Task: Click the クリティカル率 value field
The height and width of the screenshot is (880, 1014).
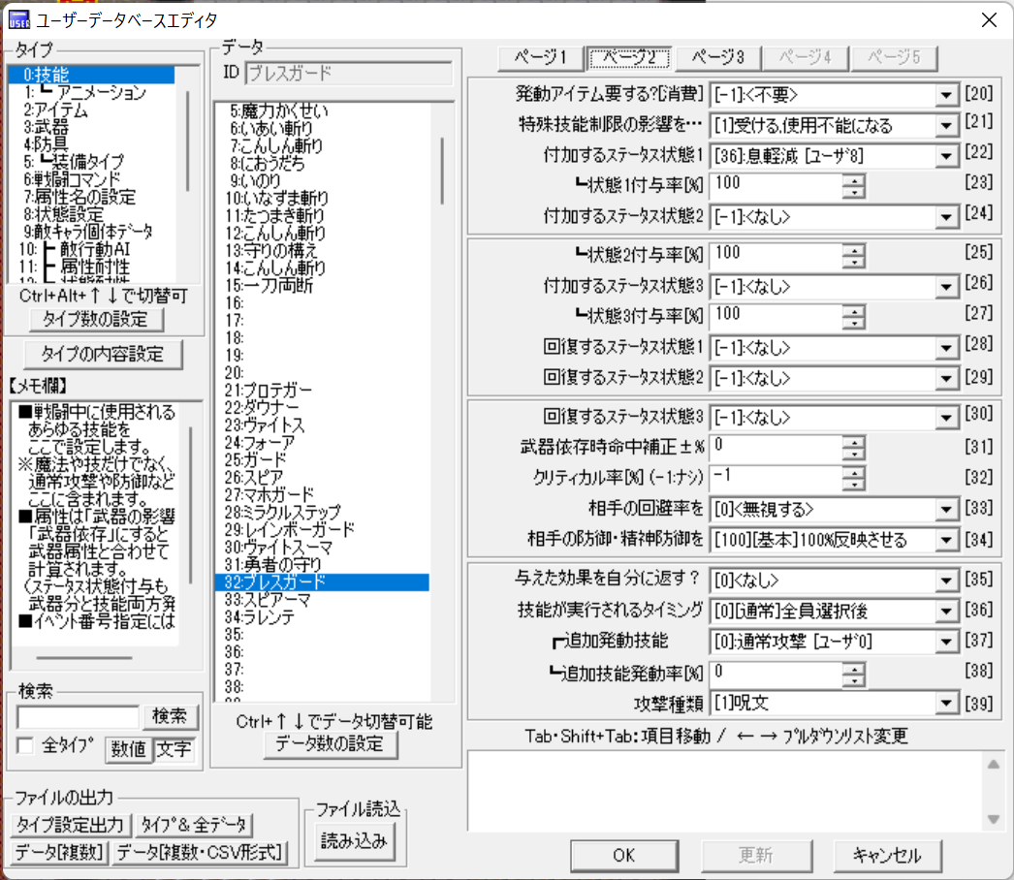Action: (776, 477)
